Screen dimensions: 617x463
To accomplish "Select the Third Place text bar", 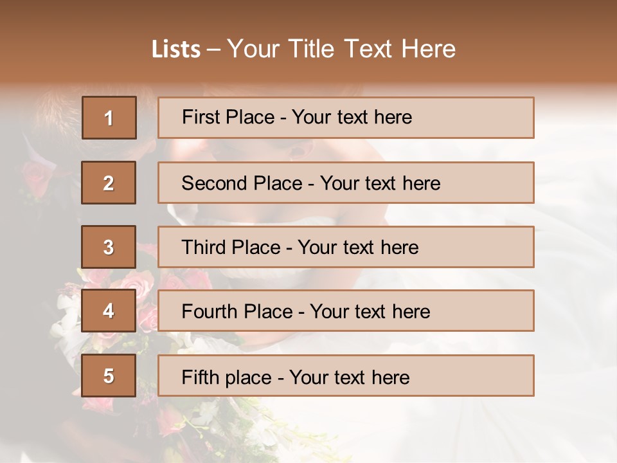I will pos(346,248).
